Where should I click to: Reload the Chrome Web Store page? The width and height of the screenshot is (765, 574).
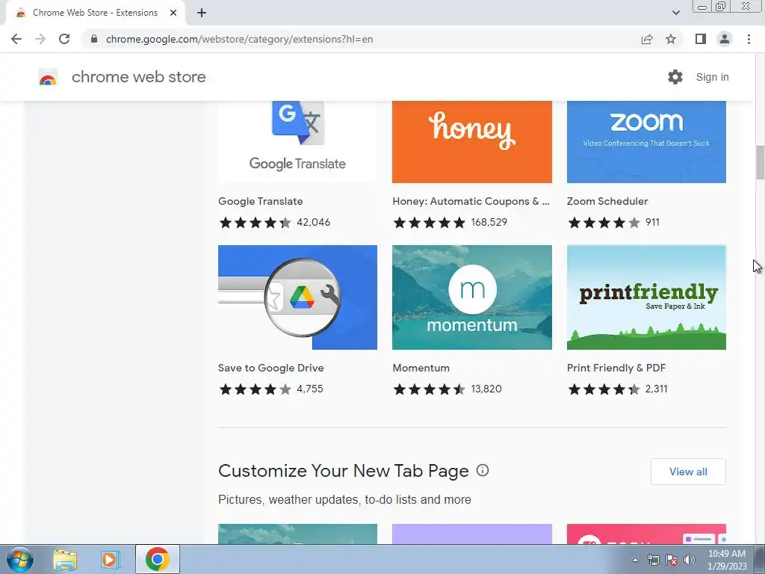pyautogui.click(x=64, y=39)
